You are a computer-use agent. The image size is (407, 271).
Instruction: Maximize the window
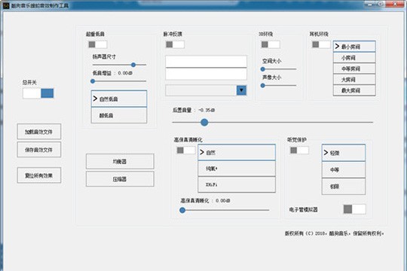tap(381, 5)
